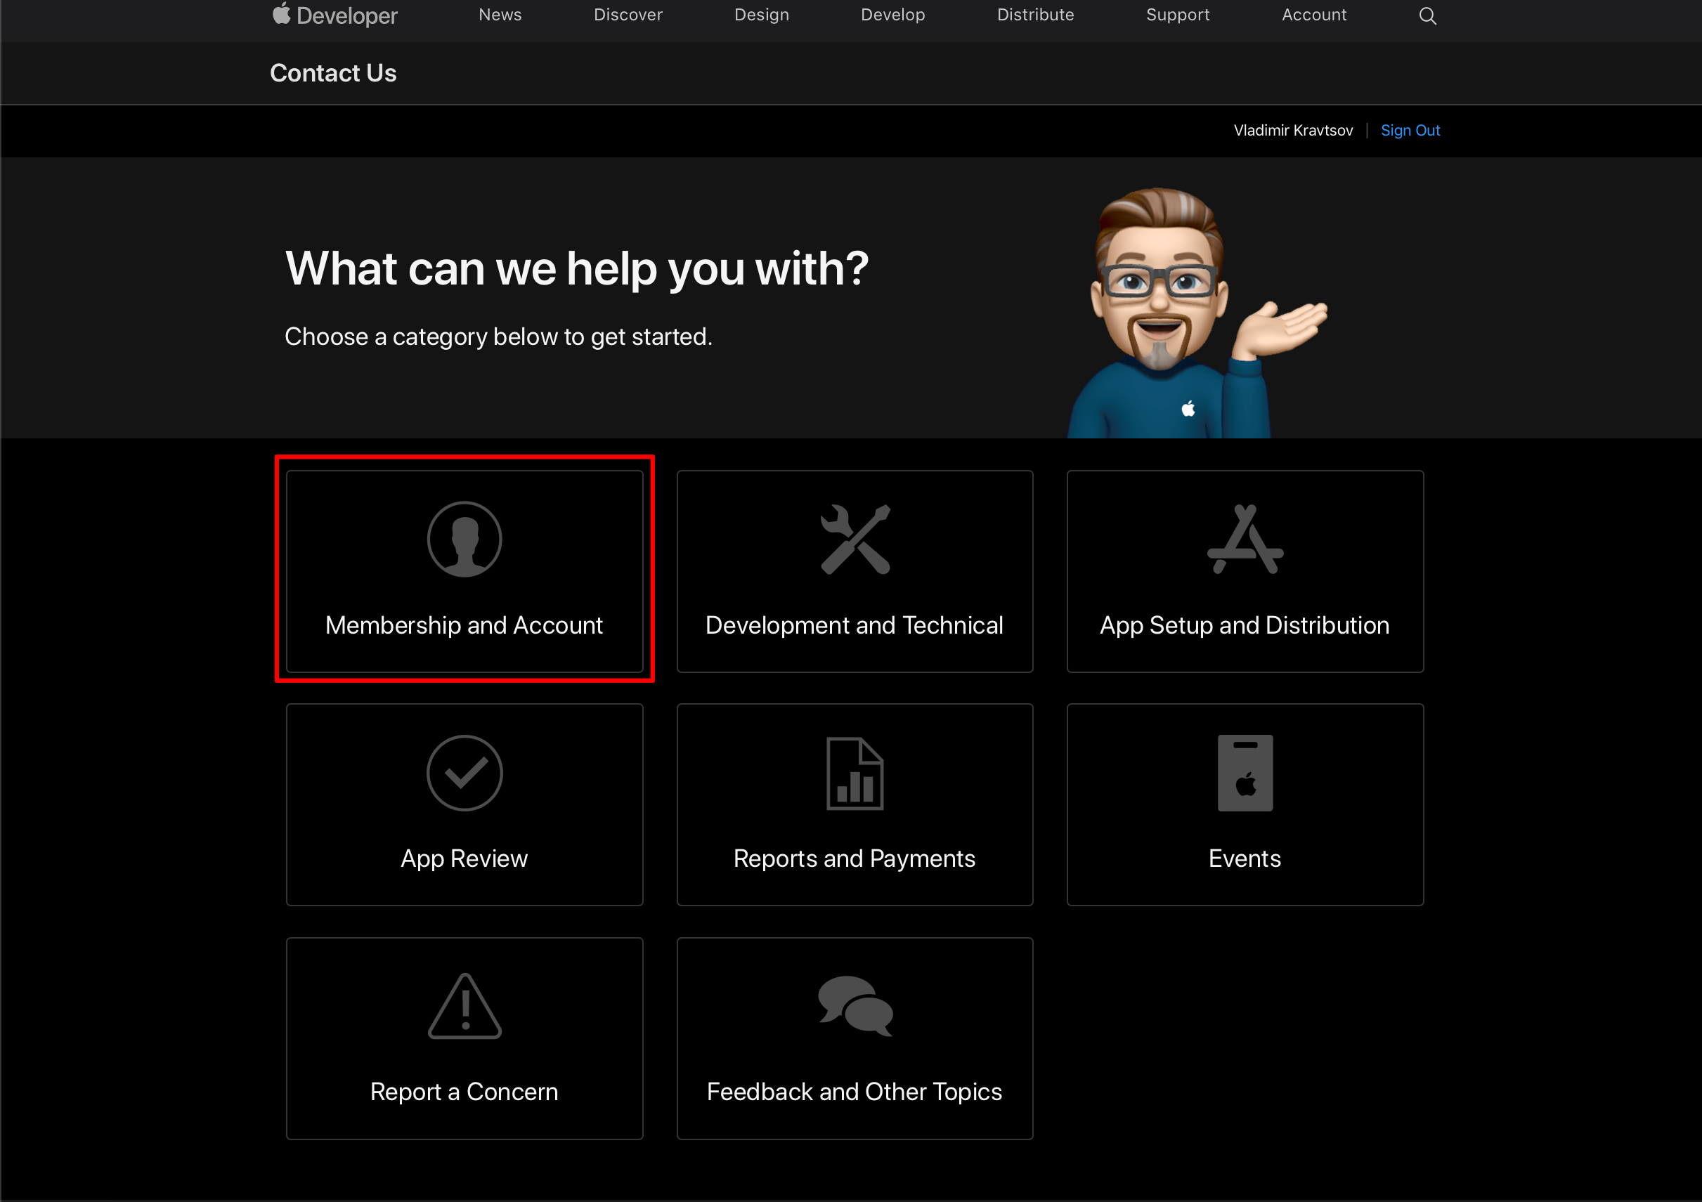Viewport: 1702px width, 1202px height.
Task: Click the 'What can we help you with?' heading
Action: click(x=577, y=268)
